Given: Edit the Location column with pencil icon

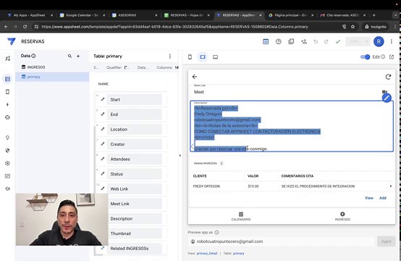Looking at the screenshot, I should pos(103,129).
